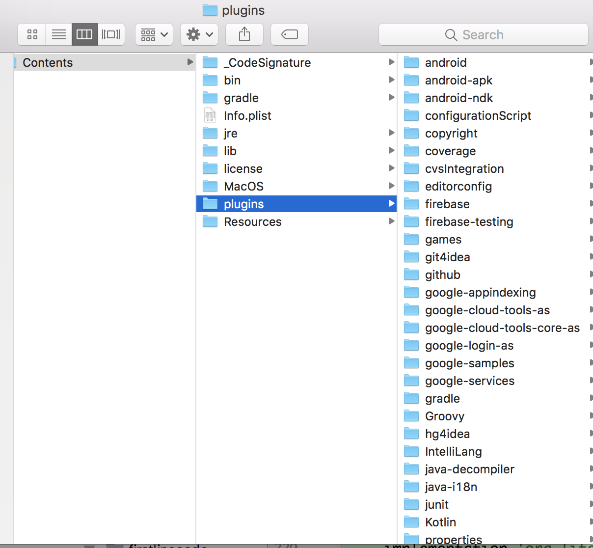Image resolution: width=593 pixels, height=548 pixels.
Task: Click into the Search field
Action: pyautogui.click(x=484, y=34)
